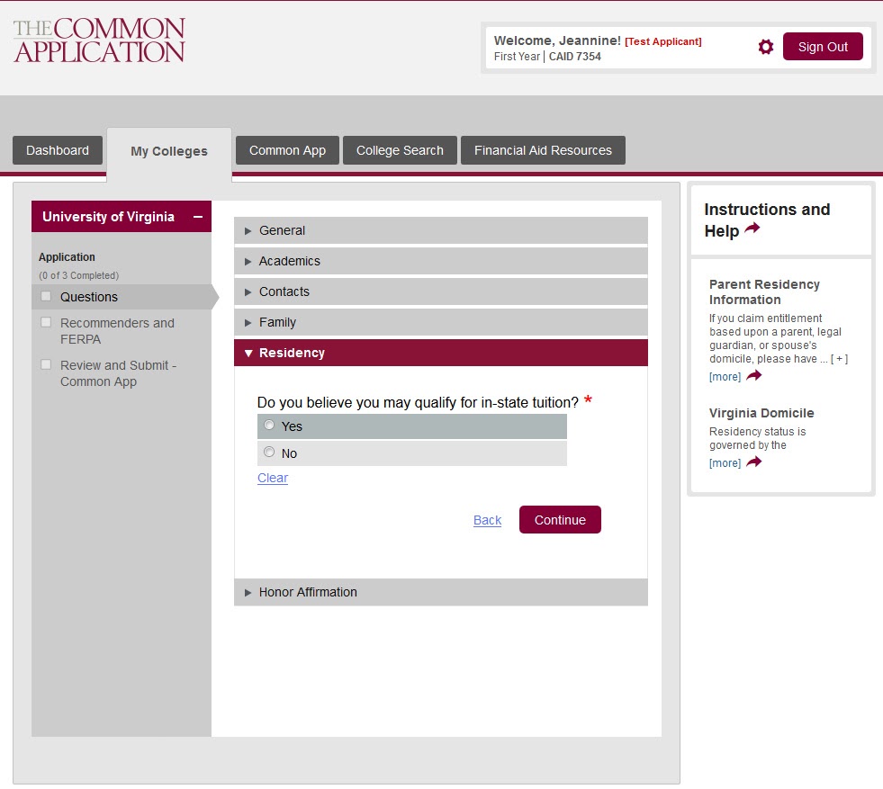
Task: Click arrow icon next to Instructions and Help
Action: pyautogui.click(x=752, y=229)
